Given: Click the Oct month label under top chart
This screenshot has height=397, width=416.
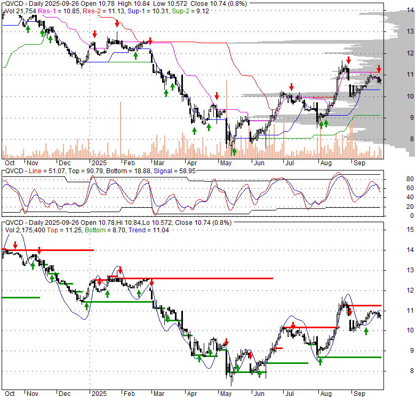Looking at the screenshot, I should pyautogui.click(x=10, y=163).
